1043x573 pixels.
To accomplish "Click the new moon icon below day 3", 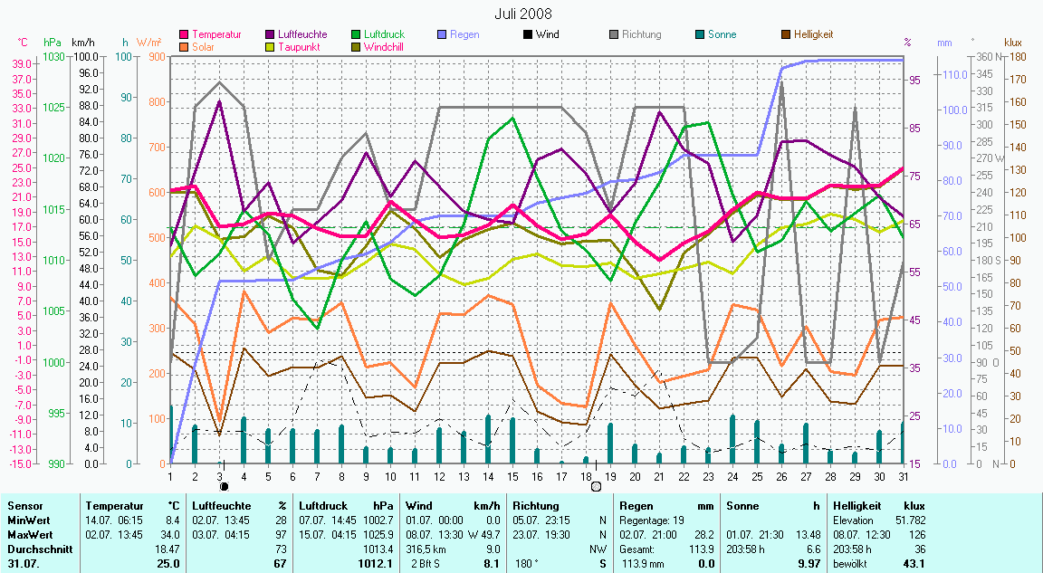I will pos(225,486).
